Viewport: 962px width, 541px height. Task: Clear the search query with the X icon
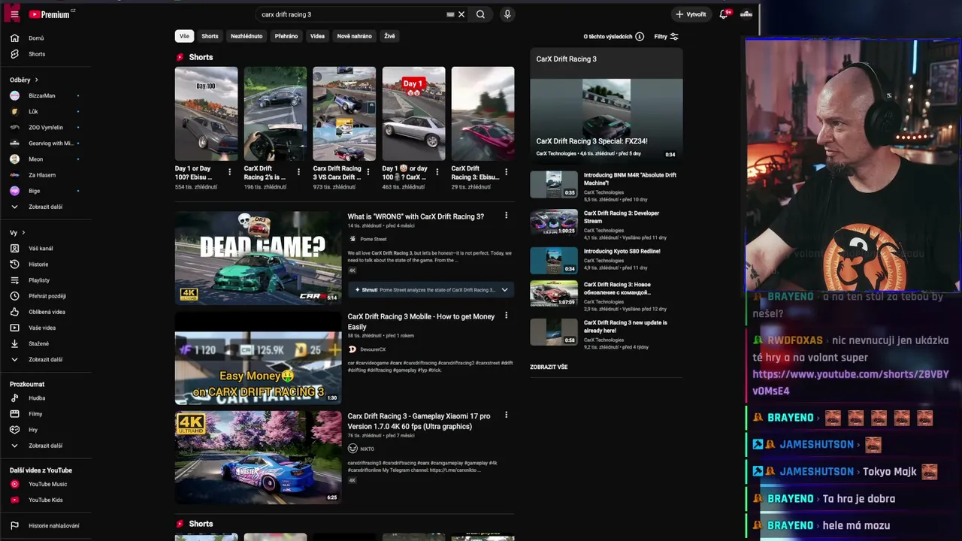[461, 14]
